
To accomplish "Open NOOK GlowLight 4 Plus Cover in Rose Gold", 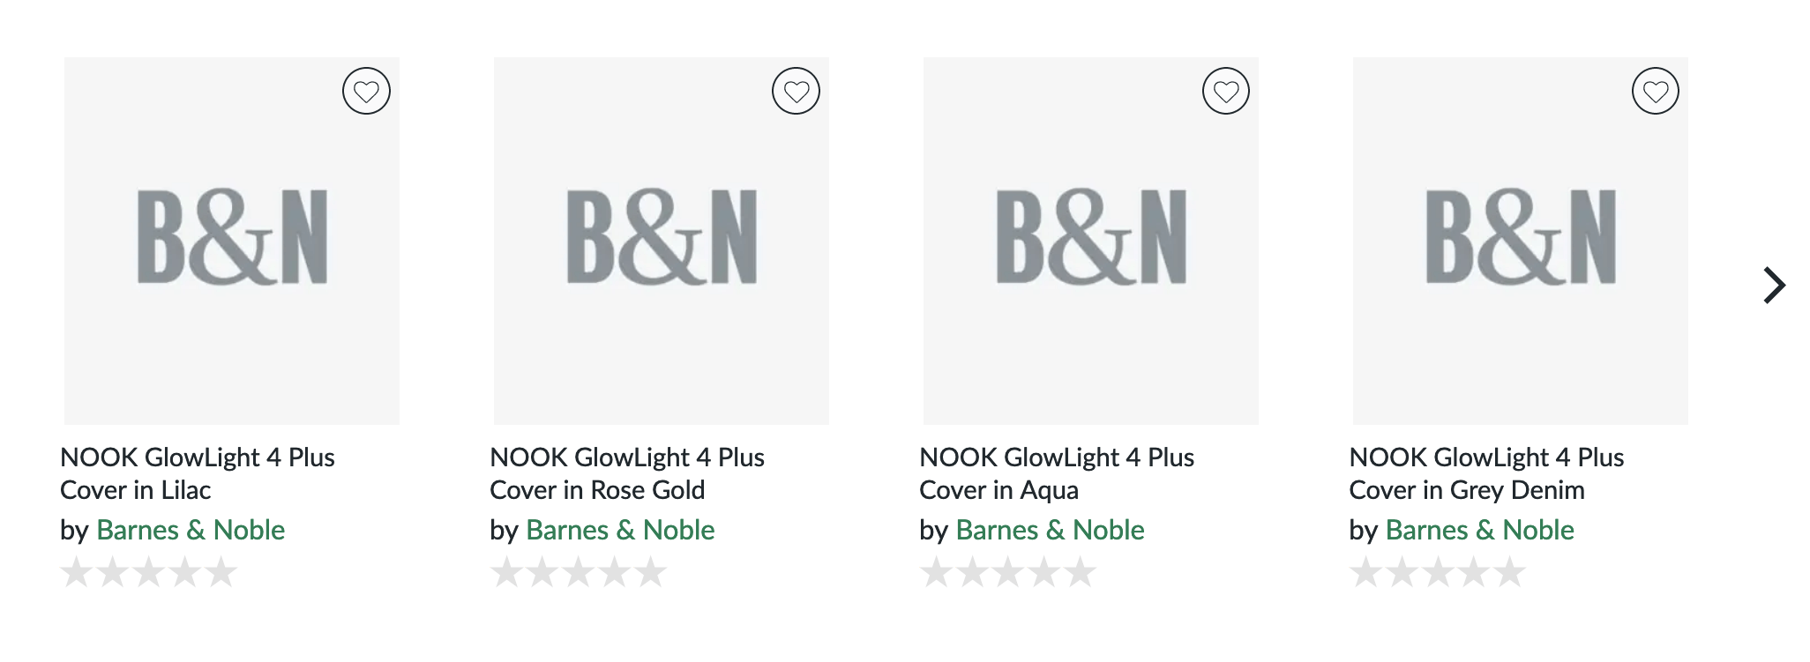I will pos(627,473).
